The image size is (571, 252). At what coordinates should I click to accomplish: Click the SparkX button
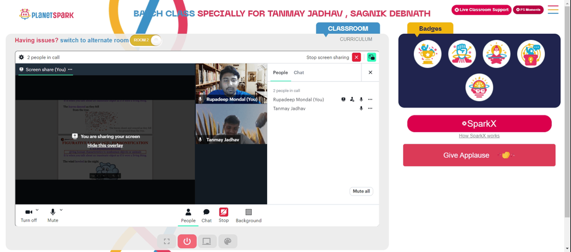pos(479,123)
